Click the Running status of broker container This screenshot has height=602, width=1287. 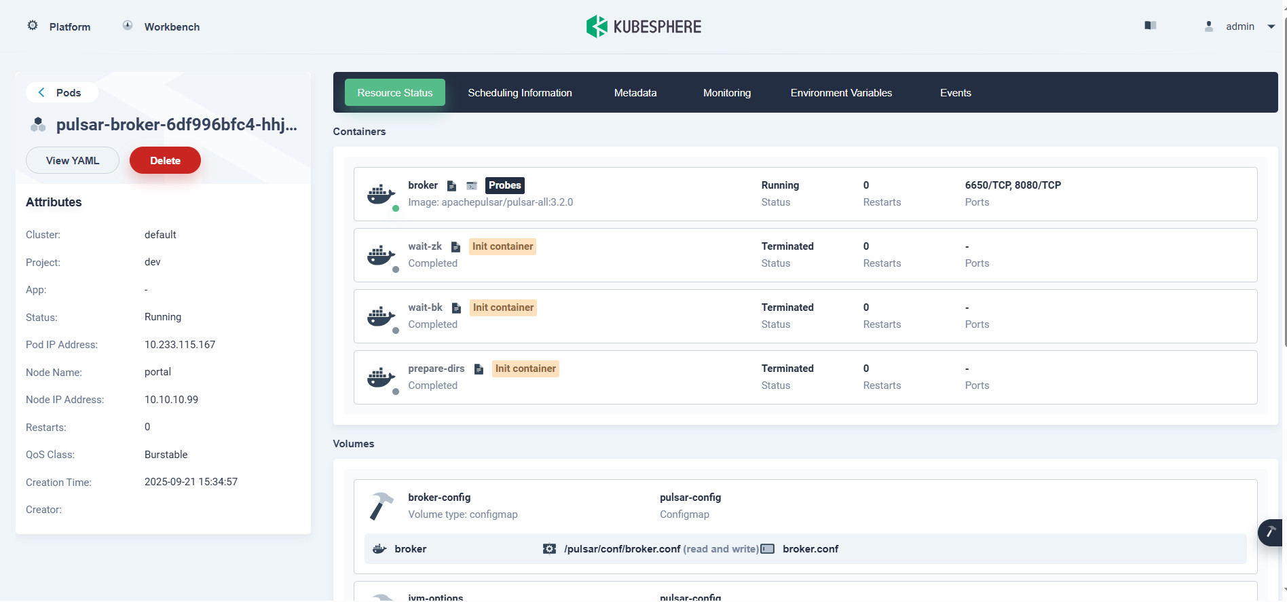pyautogui.click(x=780, y=185)
